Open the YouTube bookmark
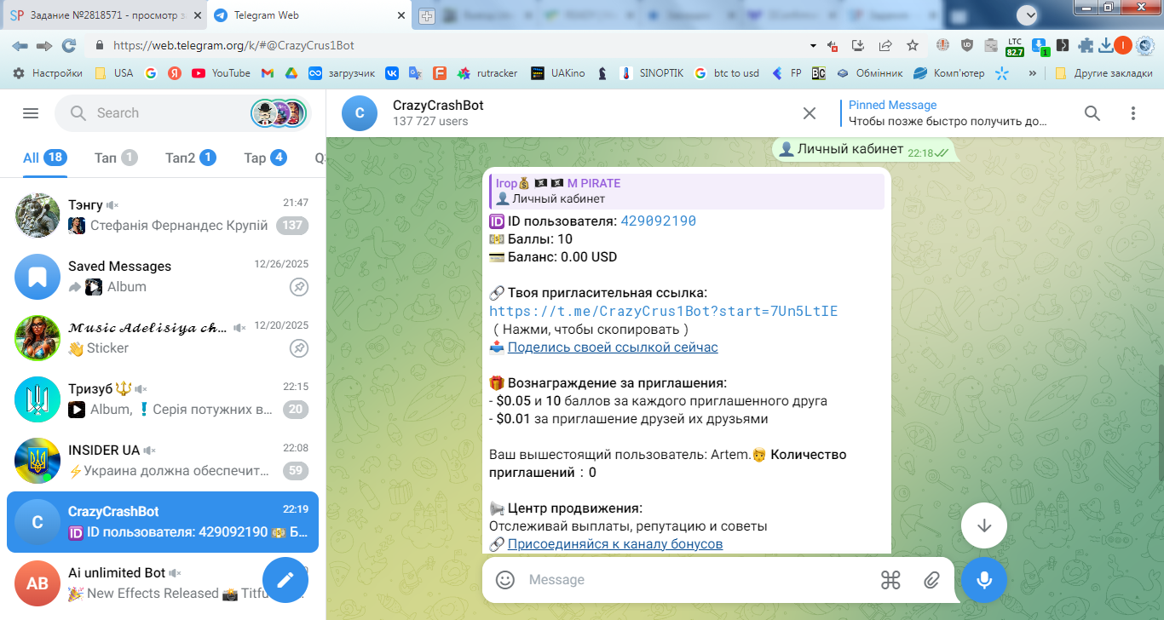 221,73
